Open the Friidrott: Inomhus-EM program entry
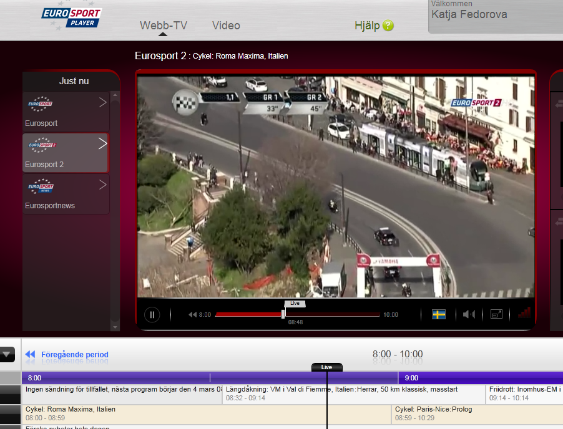This screenshot has height=429, width=563. (524, 394)
